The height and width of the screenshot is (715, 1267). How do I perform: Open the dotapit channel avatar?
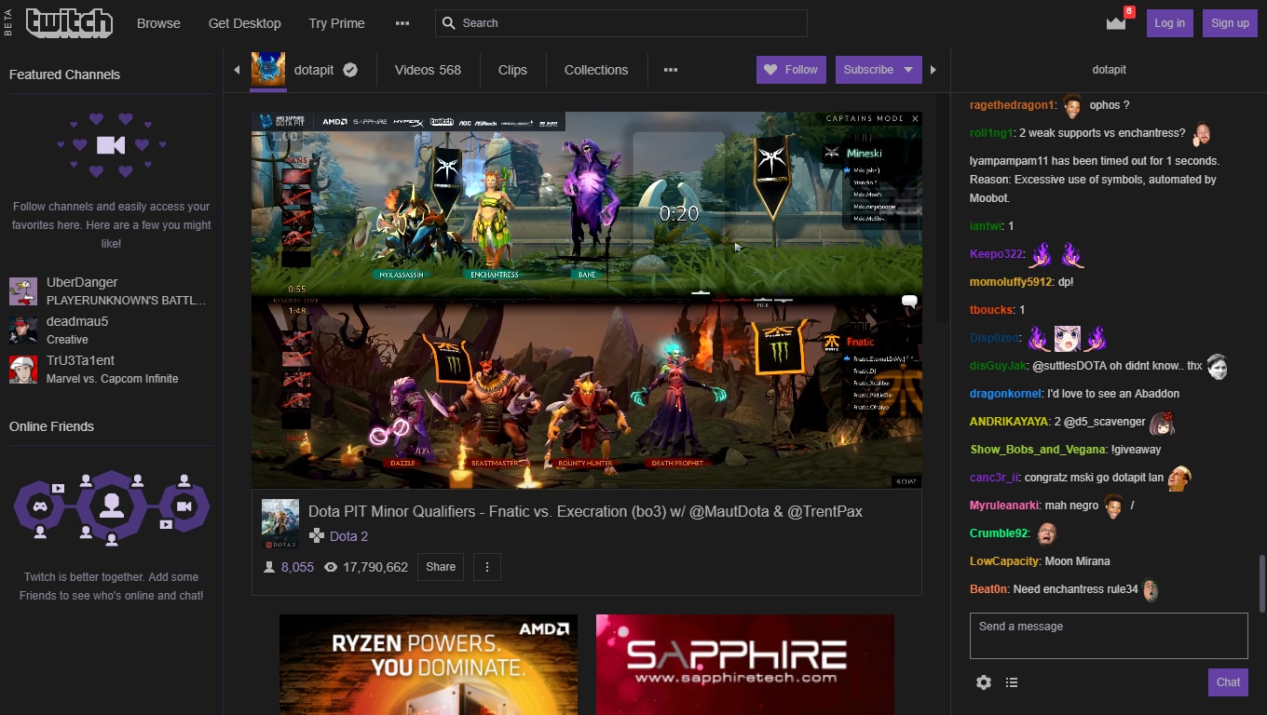[268, 70]
